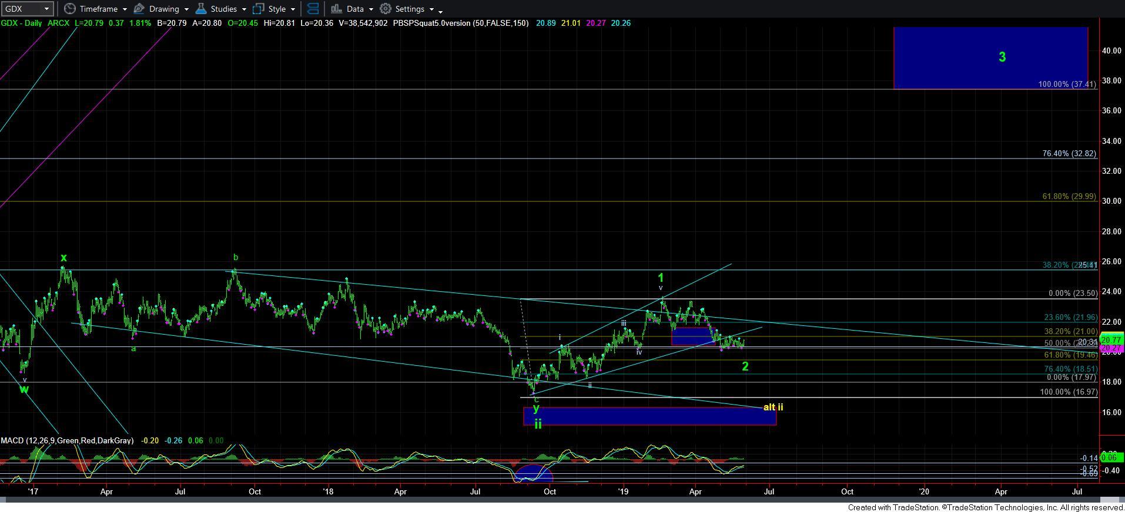Click the 30.00 price axis label
This screenshot has width=1125, height=512.
(x=1111, y=201)
